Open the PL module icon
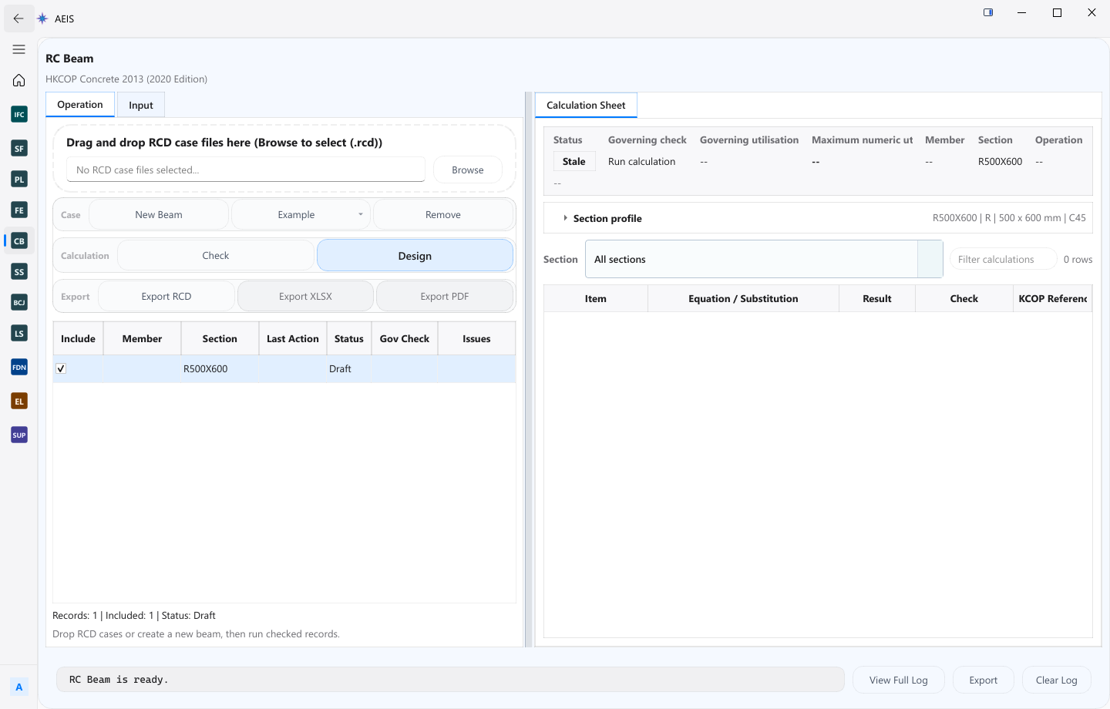 pyautogui.click(x=19, y=179)
